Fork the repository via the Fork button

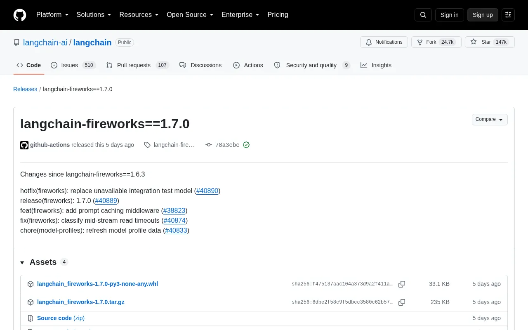(x=436, y=42)
